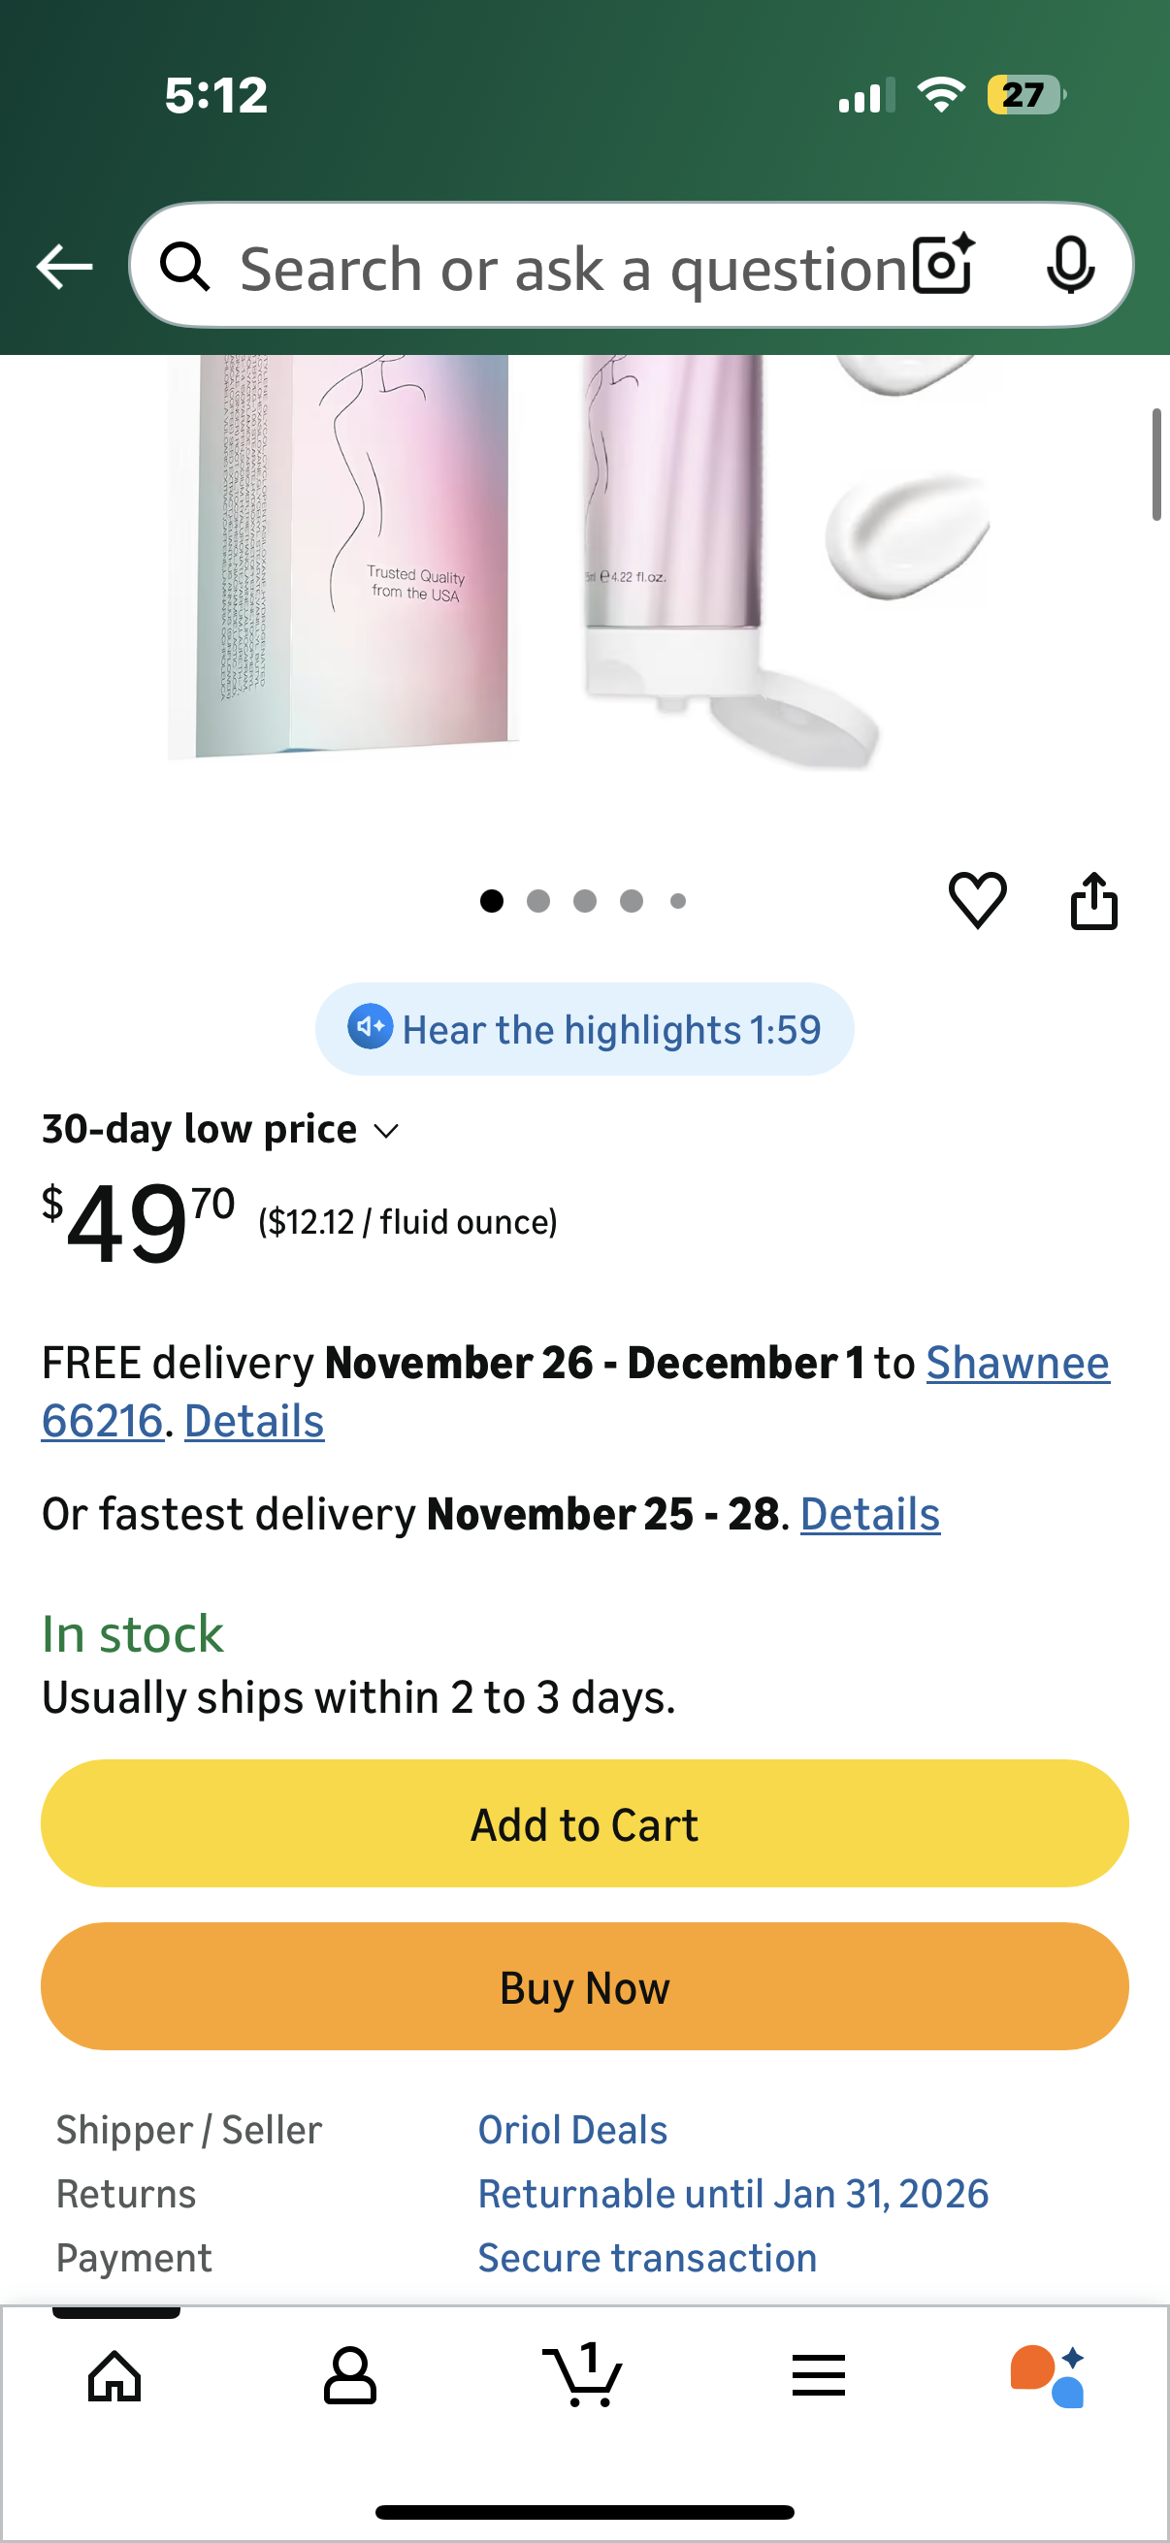The image size is (1170, 2543).
Task: Tap the back arrow
Action: pos(64,267)
